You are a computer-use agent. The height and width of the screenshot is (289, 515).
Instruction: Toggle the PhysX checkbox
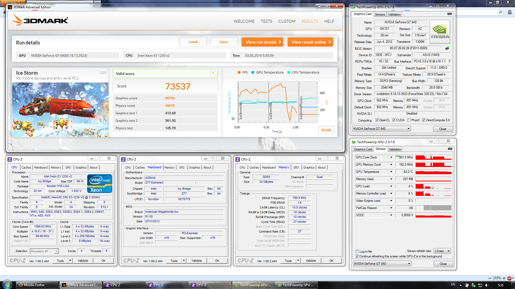coord(409,120)
